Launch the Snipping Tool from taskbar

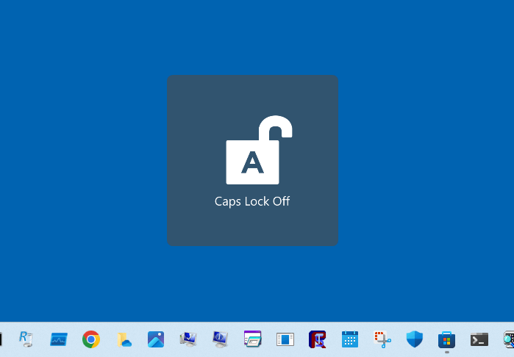tap(382, 339)
